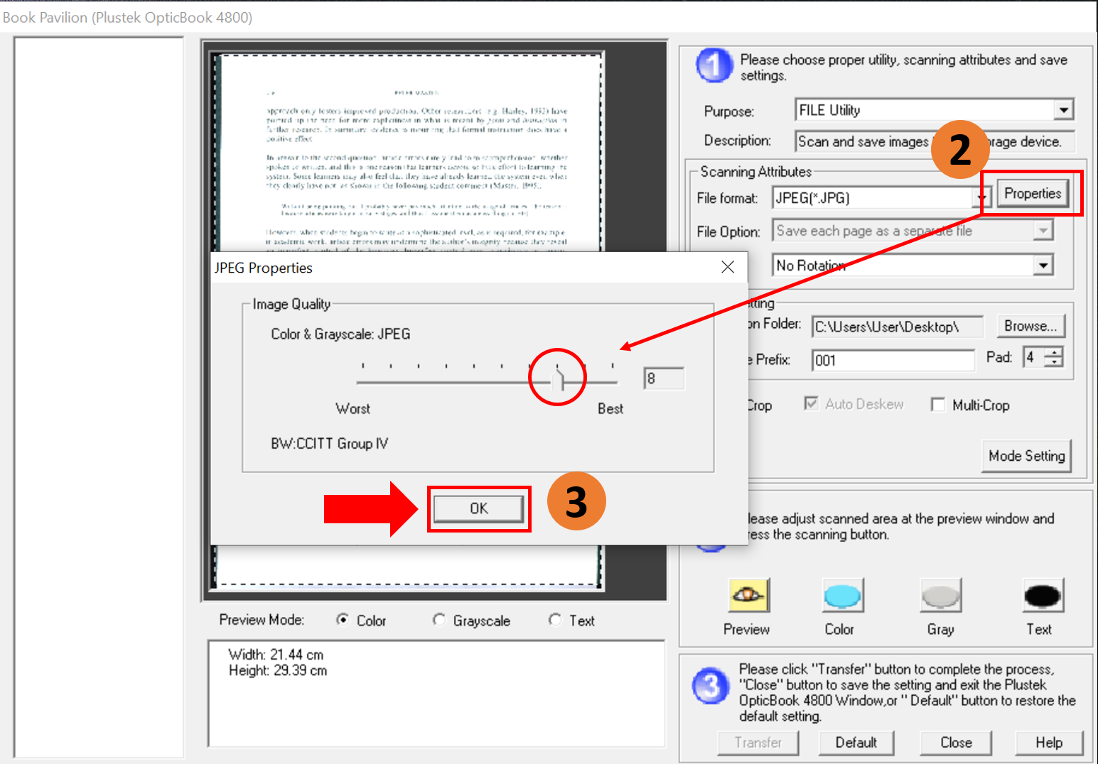Select the Grayscale preview mode
This screenshot has width=1098, height=764.
pyautogui.click(x=439, y=620)
